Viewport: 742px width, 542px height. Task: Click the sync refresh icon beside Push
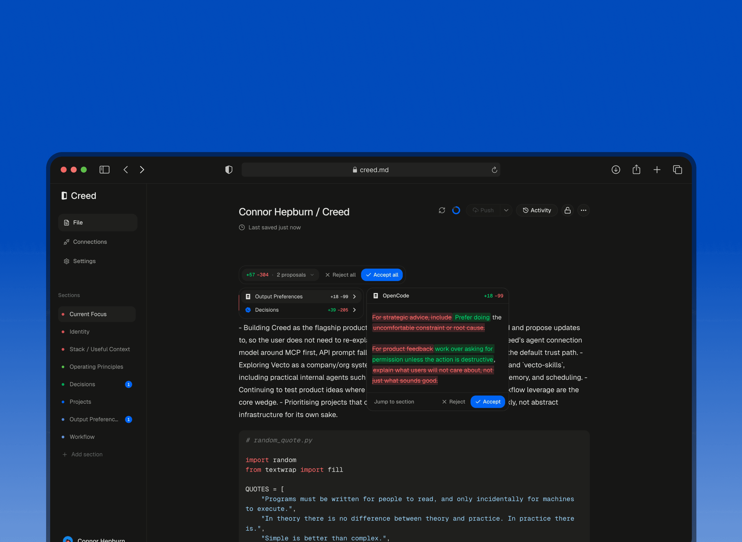[442, 210]
